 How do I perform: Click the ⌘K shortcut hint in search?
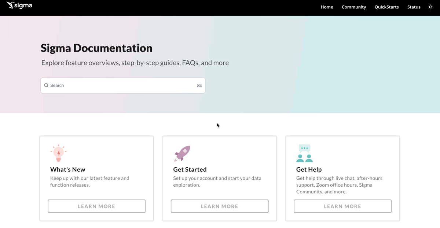tap(199, 86)
